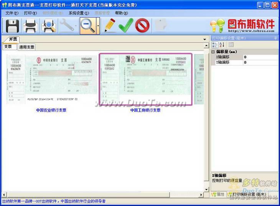
Task: Open print preview magnifier-printer icon
Action: pos(49,26)
